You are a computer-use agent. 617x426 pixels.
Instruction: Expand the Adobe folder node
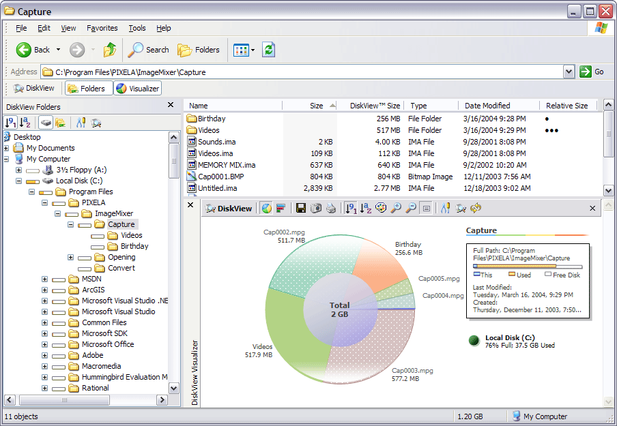(44, 356)
